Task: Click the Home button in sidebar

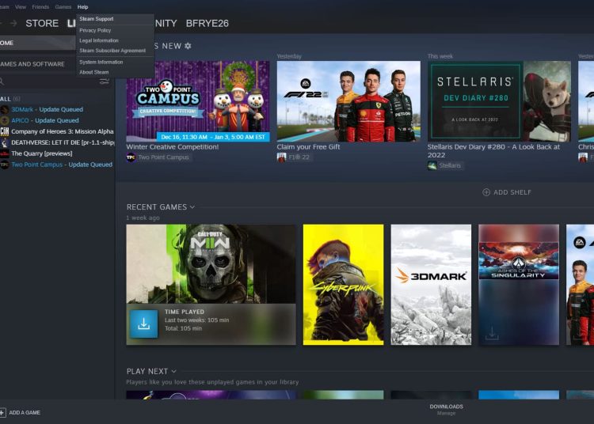Action: click(37, 44)
